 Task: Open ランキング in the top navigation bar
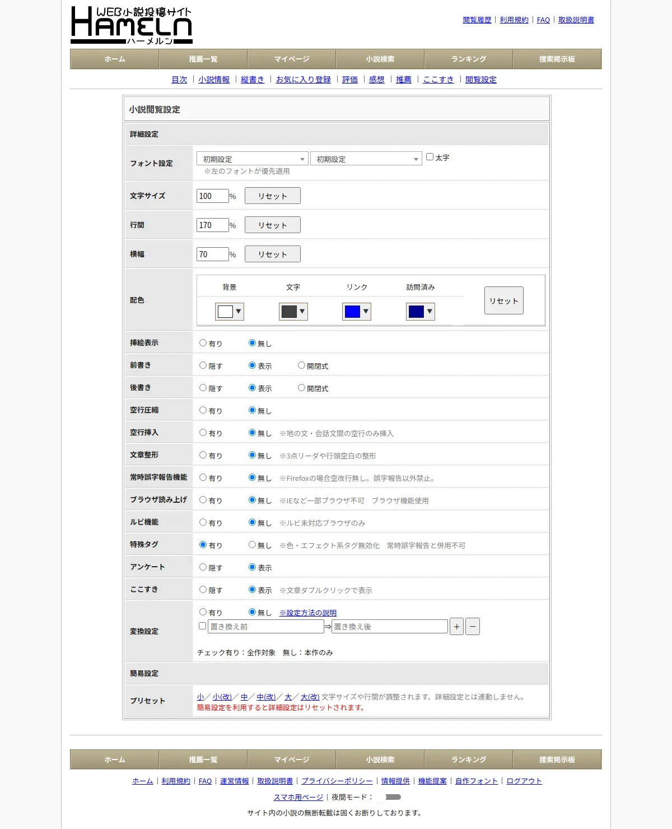pyautogui.click(x=469, y=59)
